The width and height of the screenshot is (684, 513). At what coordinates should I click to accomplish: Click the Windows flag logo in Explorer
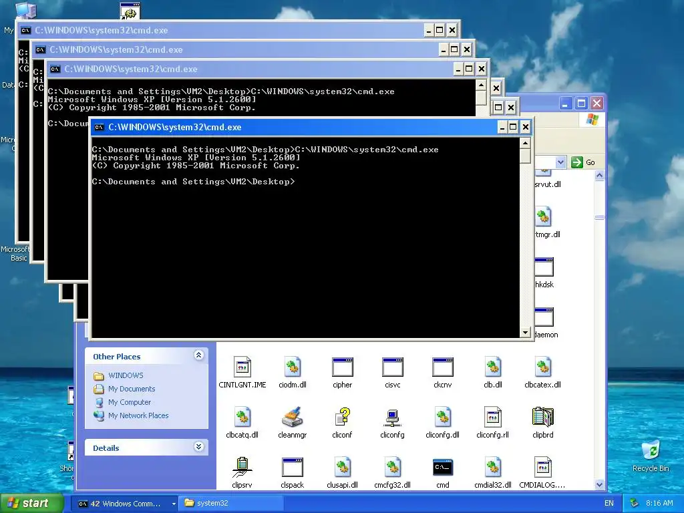592,119
